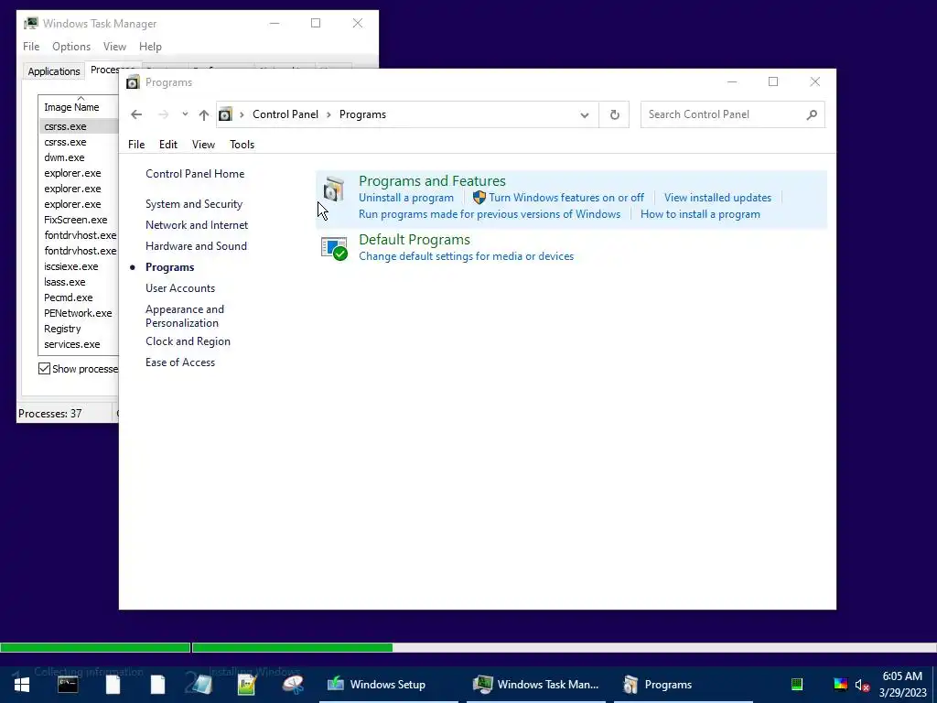The height and width of the screenshot is (703, 937).
Task: Open the File menu in Programs window
Action: point(136,144)
